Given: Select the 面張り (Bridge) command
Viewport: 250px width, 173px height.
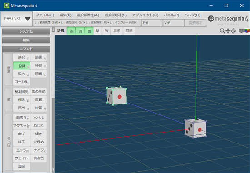Looking at the screenshot, I should 21,118.
